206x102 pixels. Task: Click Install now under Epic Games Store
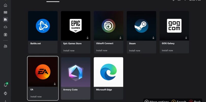(x=69, y=50)
